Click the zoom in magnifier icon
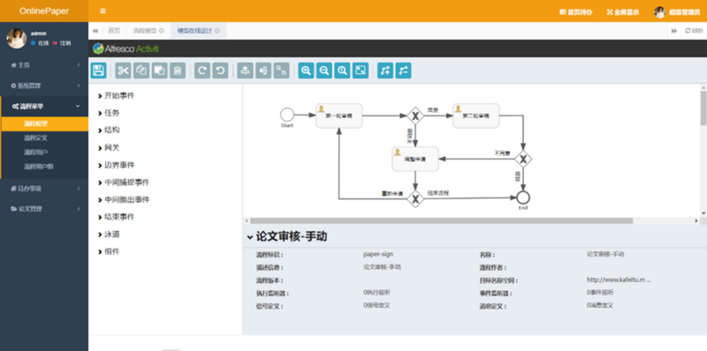 pyautogui.click(x=306, y=71)
